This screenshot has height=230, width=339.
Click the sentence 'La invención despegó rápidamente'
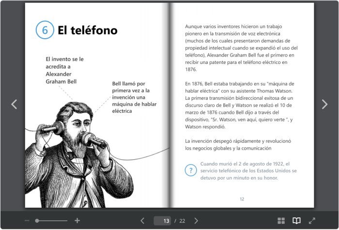point(238,145)
